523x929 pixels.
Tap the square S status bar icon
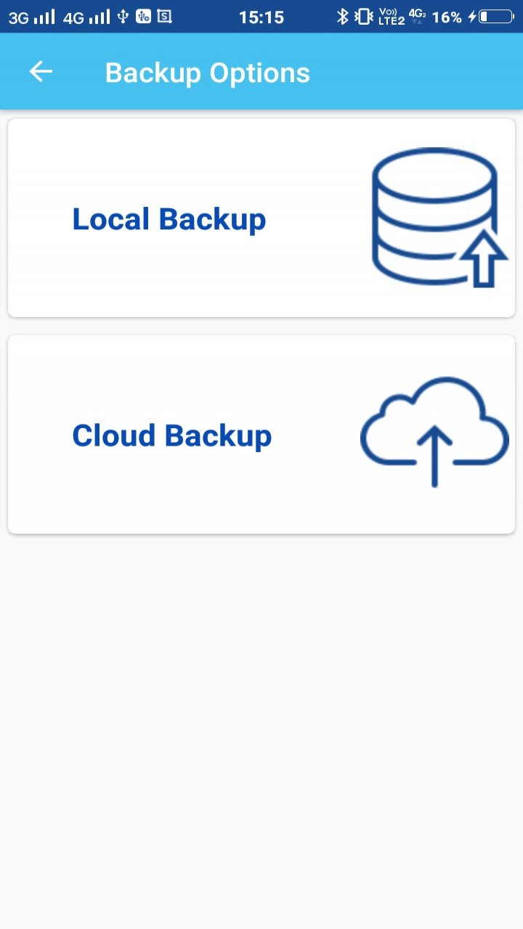[164, 16]
